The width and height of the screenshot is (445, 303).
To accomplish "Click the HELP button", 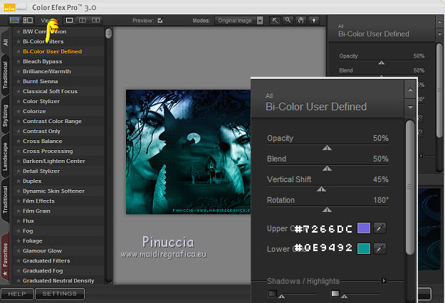I will coord(17,294).
